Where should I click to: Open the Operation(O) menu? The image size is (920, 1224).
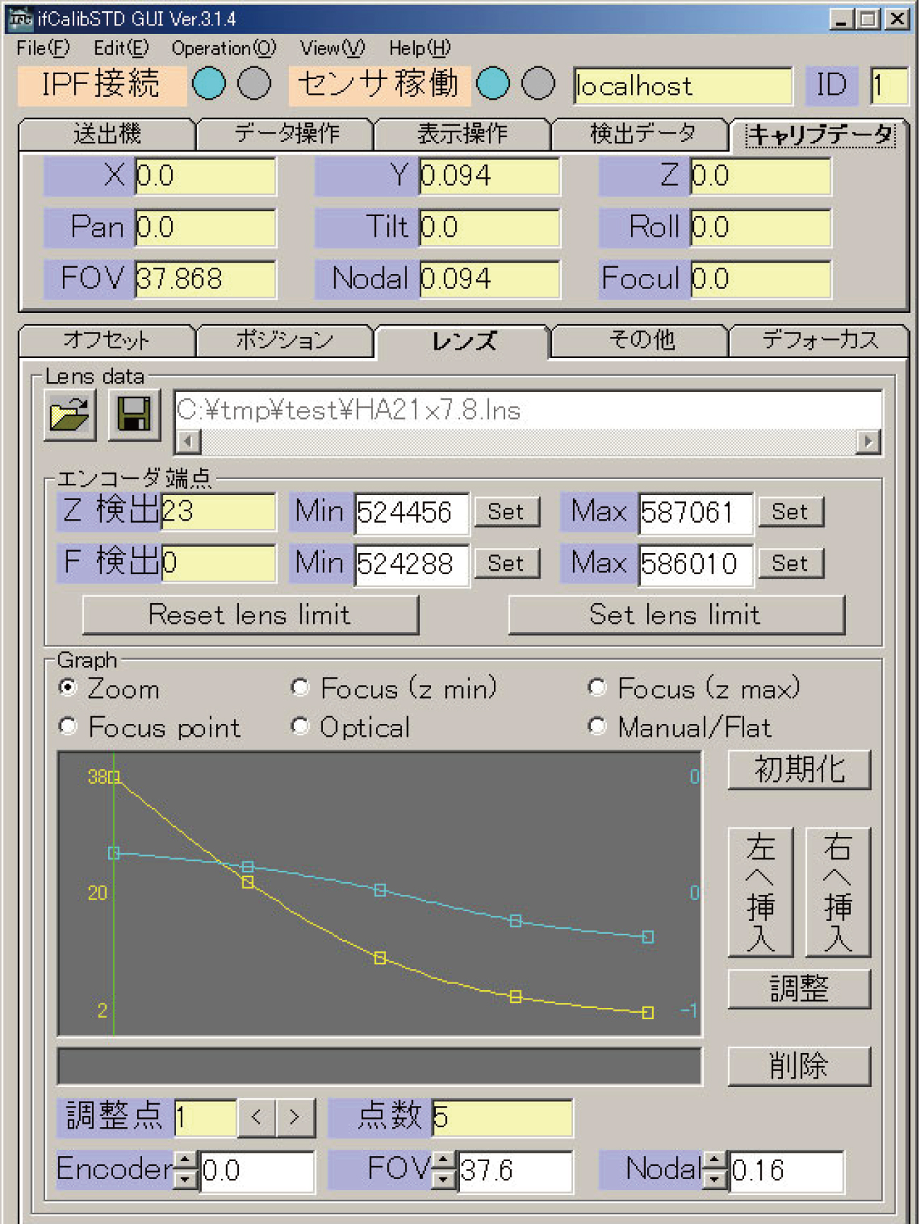pyautogui.click(x=223, y=49)
